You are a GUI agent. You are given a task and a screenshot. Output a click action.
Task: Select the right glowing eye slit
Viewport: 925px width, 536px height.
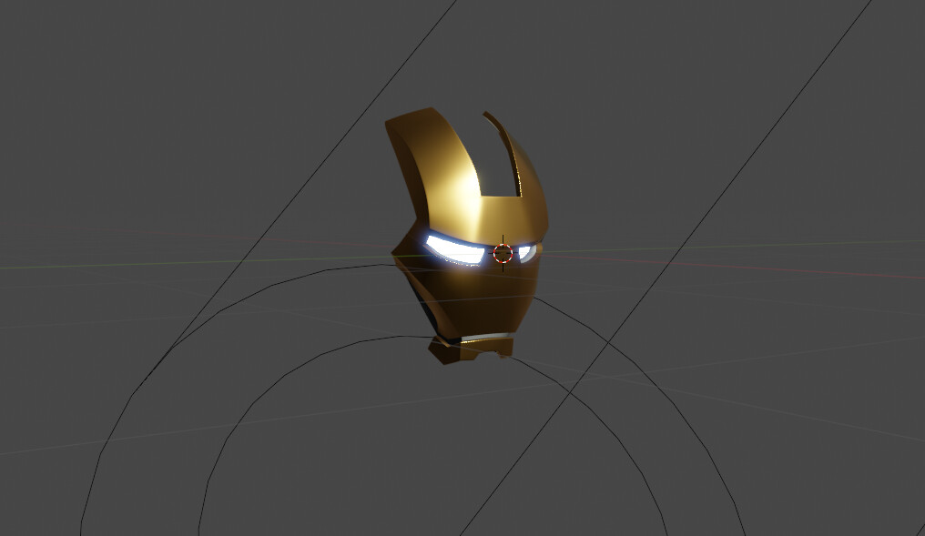point(528,252)
